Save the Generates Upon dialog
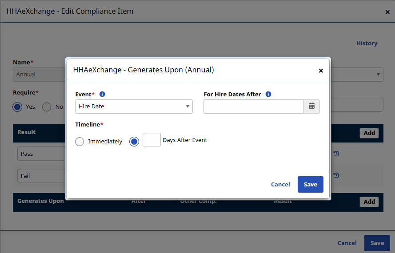This screenshot has width=395, height=253. [310, 184]
